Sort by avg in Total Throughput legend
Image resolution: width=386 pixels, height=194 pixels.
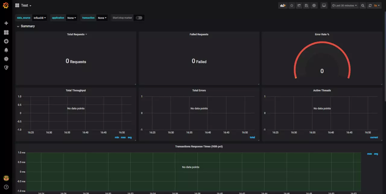coord(130,137)
